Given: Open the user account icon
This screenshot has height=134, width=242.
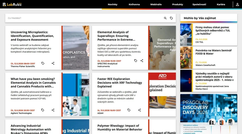Looking at the screenshot, I should (x=237, y=5).
